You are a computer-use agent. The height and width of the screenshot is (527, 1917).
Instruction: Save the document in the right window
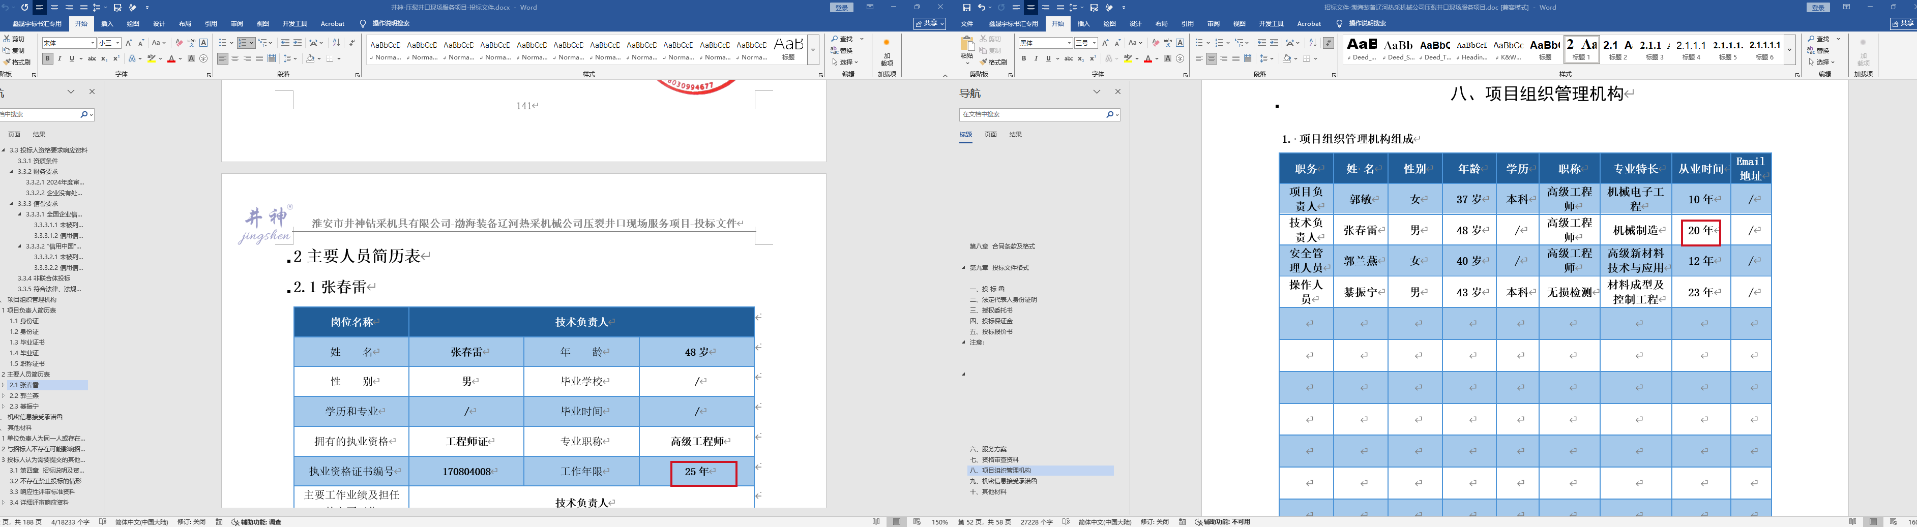(967, 8)
